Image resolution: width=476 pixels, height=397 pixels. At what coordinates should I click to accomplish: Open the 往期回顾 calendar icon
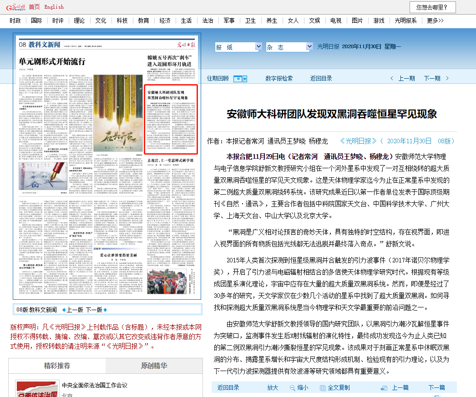238,79
